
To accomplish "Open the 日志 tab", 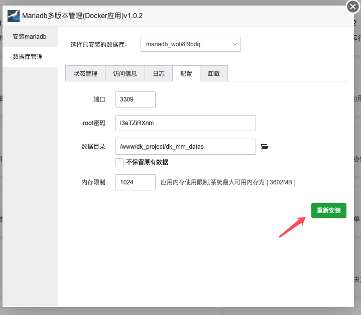I will 159,73.
